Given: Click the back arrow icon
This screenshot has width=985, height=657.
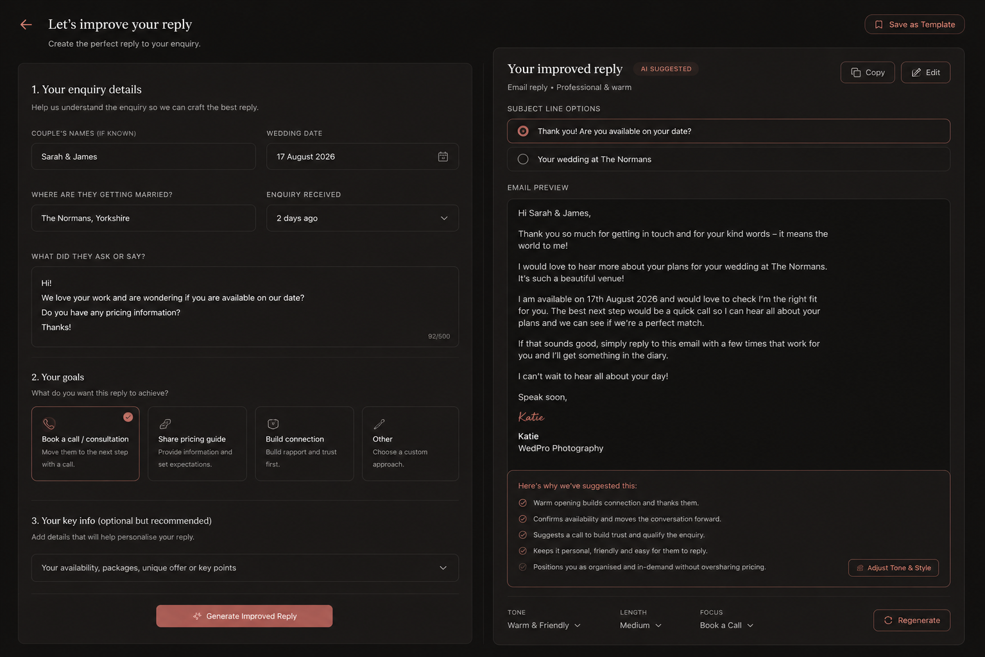Looking at the screenshot, I should point(26,24).
